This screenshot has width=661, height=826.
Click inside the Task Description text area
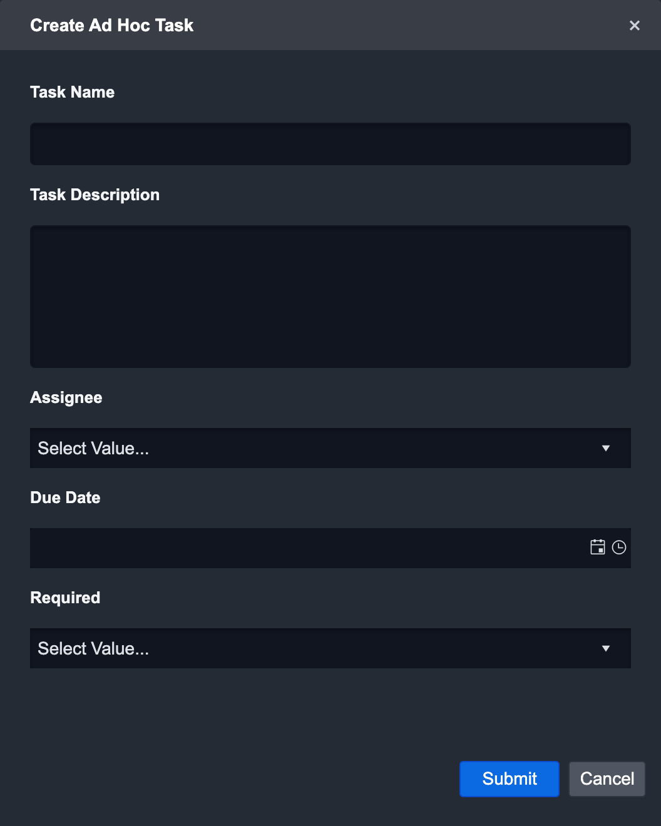[330, 296]
